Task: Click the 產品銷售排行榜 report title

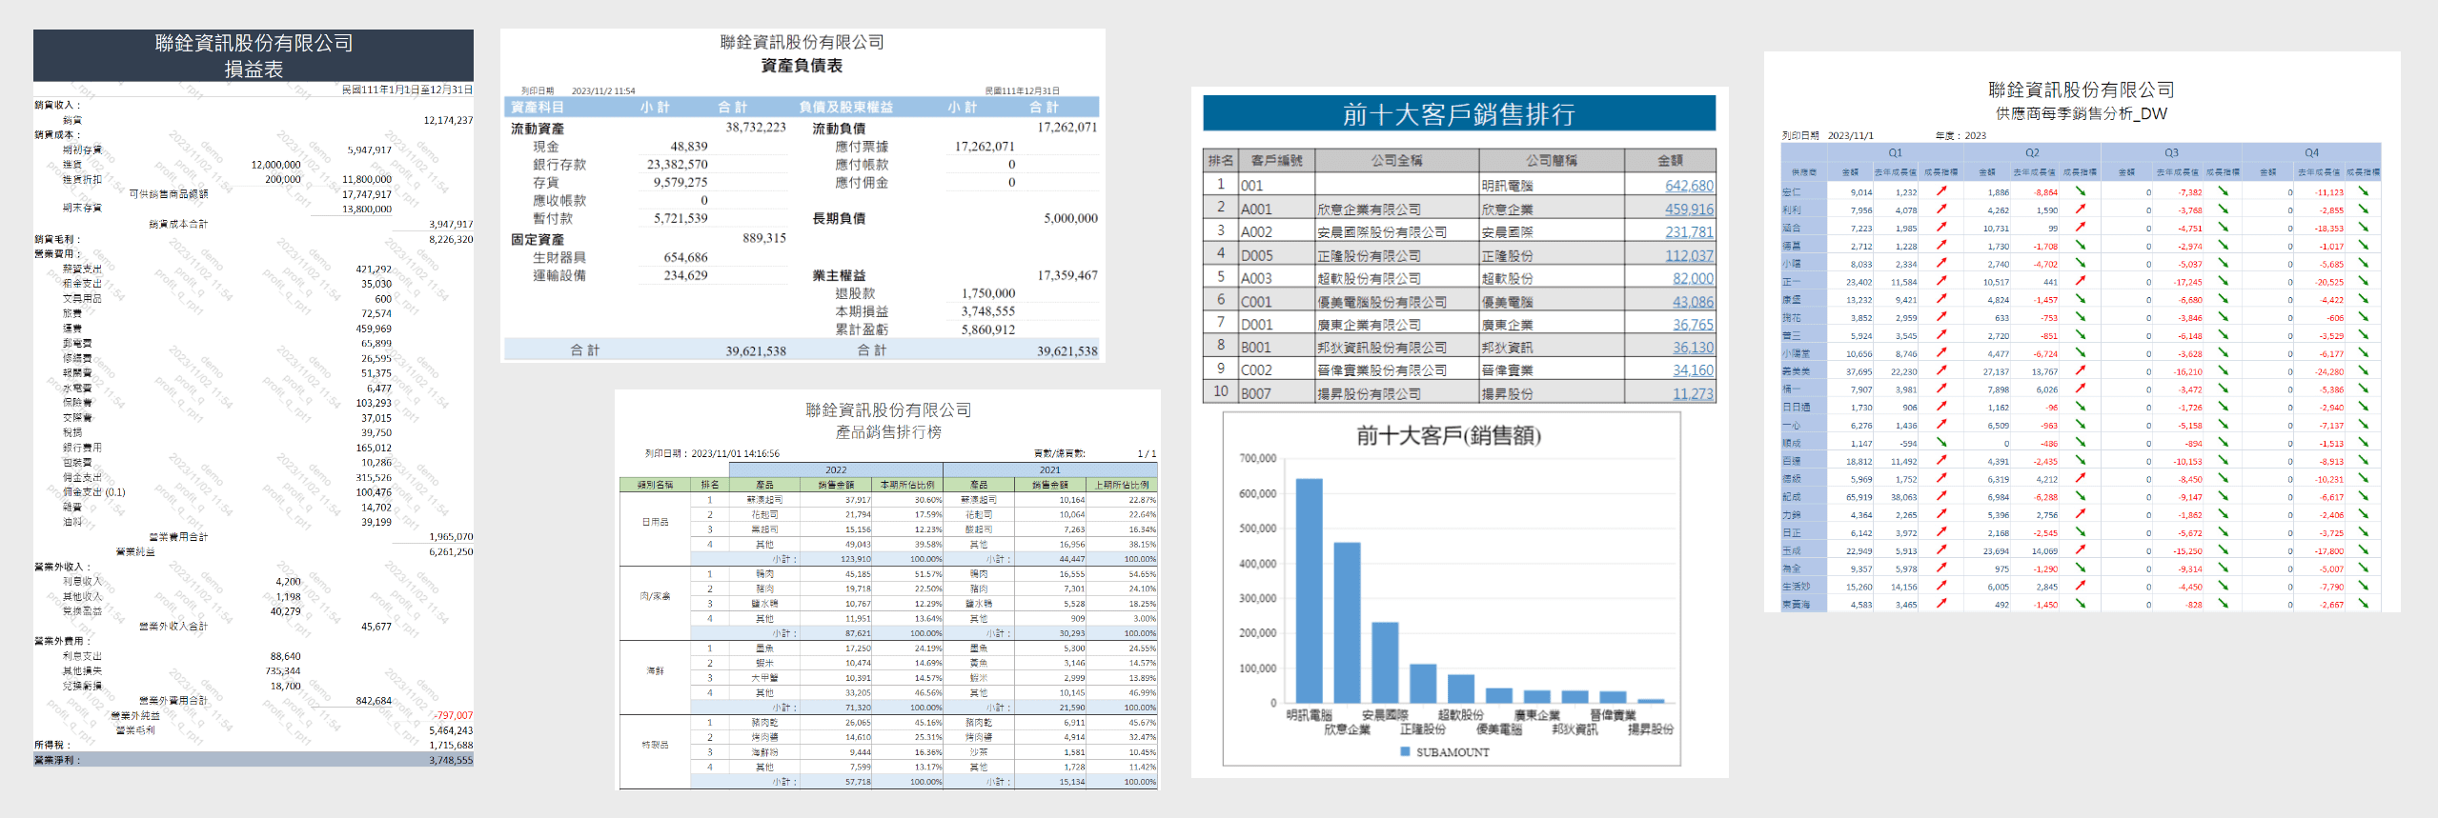Action: point(888,432)
